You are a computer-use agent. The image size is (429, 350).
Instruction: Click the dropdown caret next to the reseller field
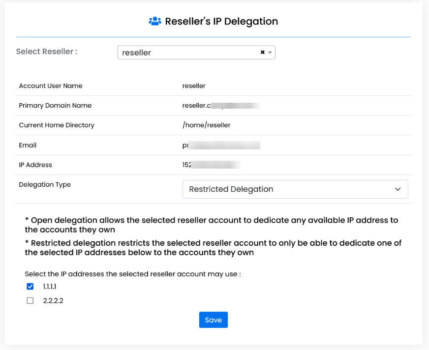coord(270,52)
